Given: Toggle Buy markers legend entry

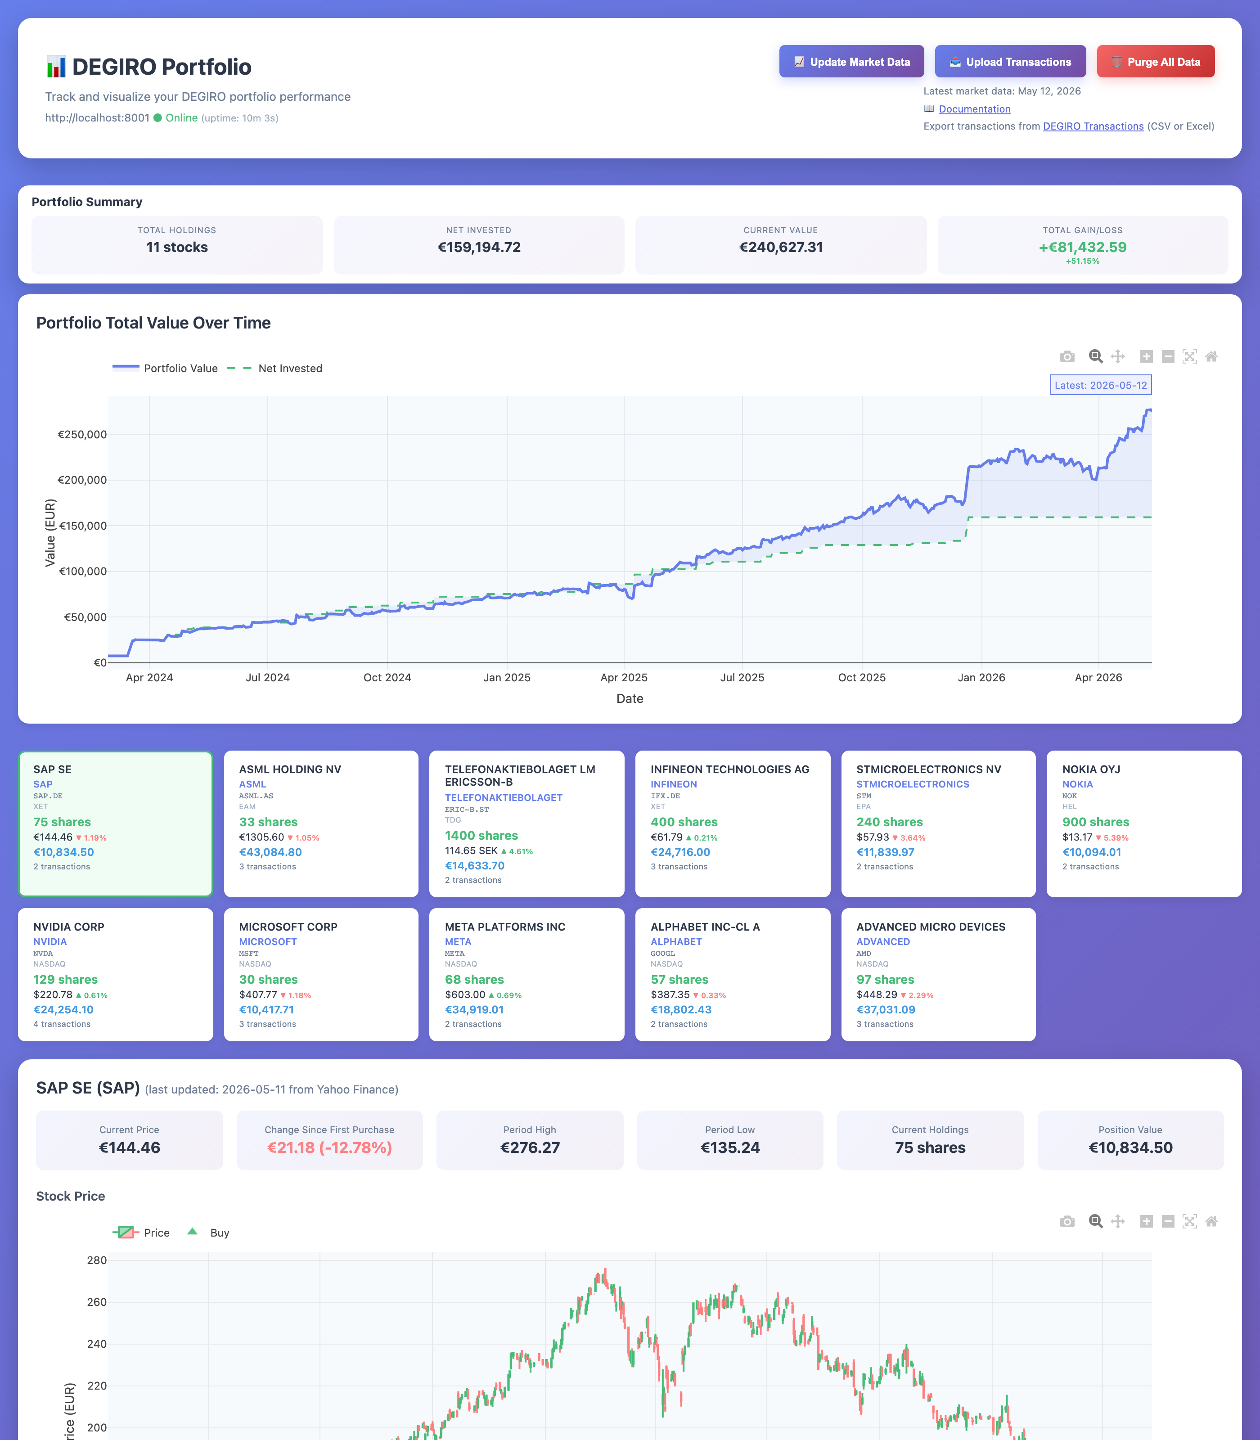Looking at the screenshot, I should click(x=208, y=1233).
